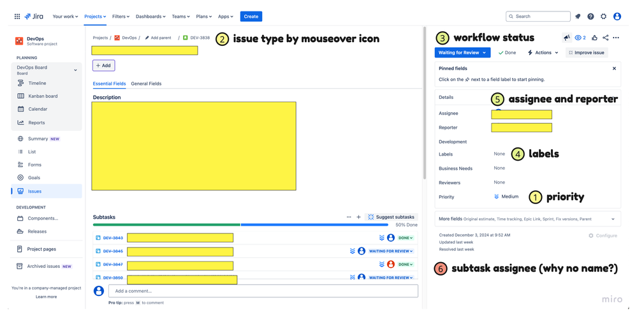This screenshot has width=637, height=317.
Task: Open the Actions dropdown
Action: 543,52
